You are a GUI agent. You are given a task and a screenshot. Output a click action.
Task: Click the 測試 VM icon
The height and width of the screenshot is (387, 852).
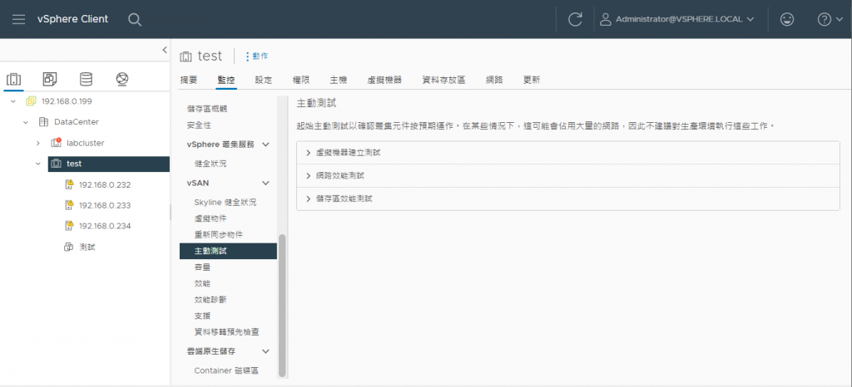click(x=68, y=247)
